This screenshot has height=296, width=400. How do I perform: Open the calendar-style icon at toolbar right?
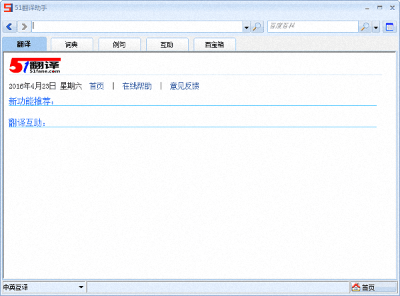pos(389,27)
